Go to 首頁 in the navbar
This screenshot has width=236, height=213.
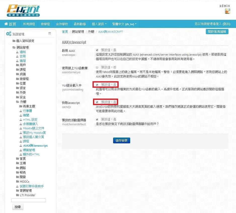click(10, 24)
